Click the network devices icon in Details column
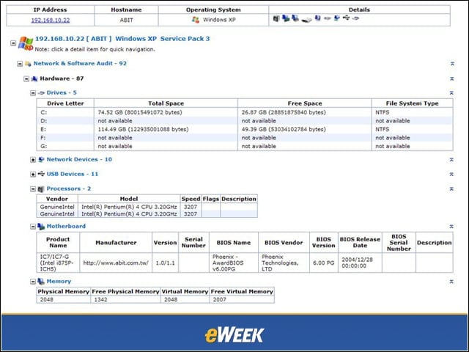 point(337,18)
